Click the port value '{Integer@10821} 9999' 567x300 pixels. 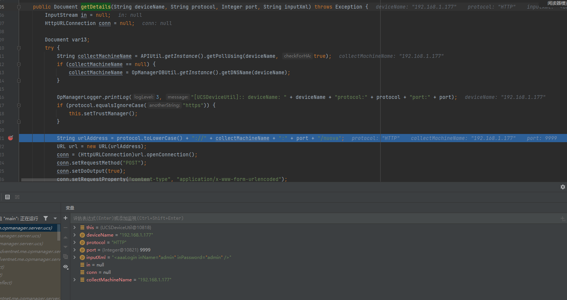(x=126, y=250)
